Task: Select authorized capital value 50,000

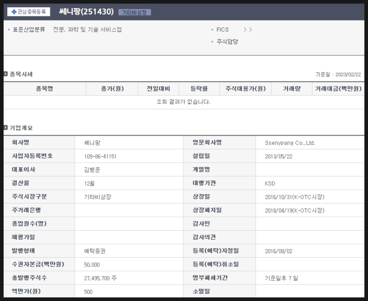Action: [x=92, y=265]
